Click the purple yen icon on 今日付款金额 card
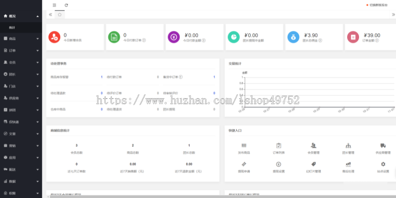The height and width of the screenshot is (198, 396). [174, 37]
